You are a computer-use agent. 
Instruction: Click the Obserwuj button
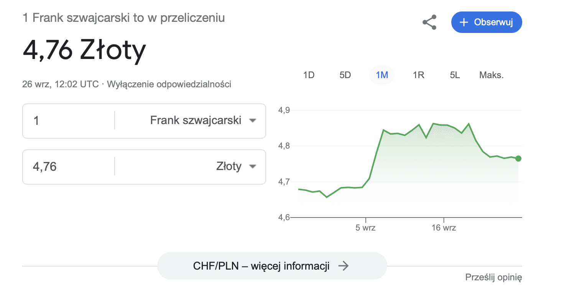(x=487, y=22)
